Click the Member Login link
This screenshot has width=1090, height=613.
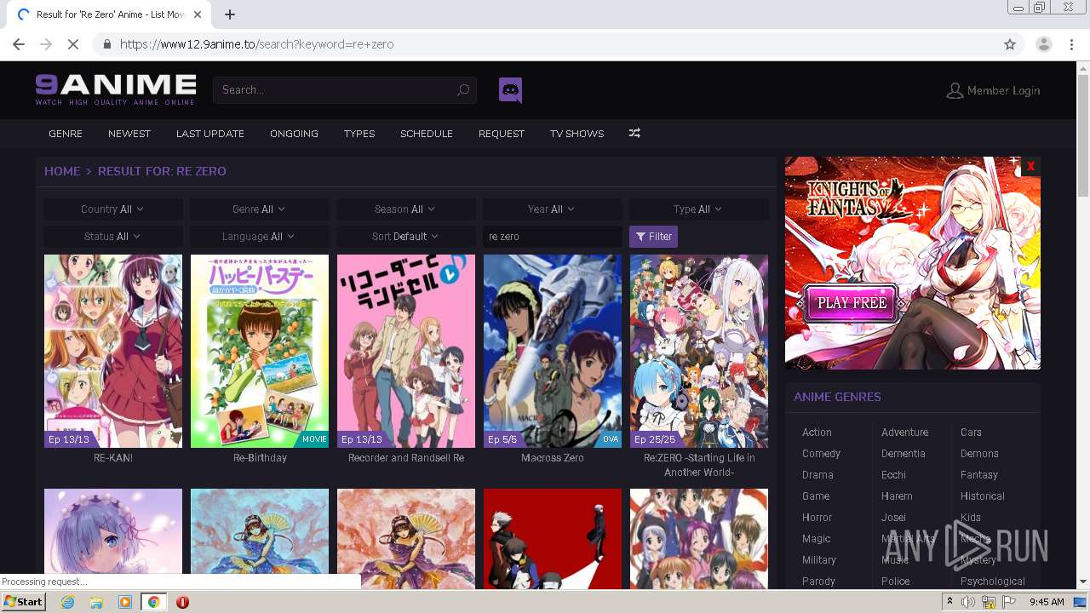click(1003, 90)
